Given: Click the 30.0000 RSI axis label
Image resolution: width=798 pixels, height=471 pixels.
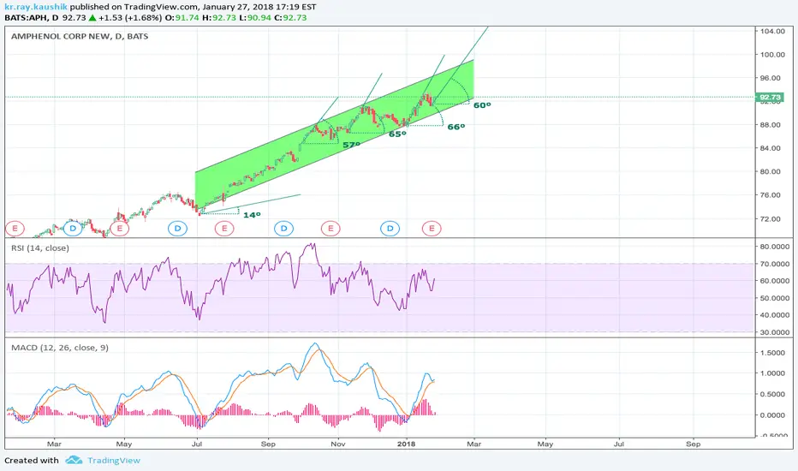Looking at the screenshot, I should (774, 332).
